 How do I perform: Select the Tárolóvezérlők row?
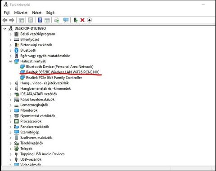[x=32, y=143]
